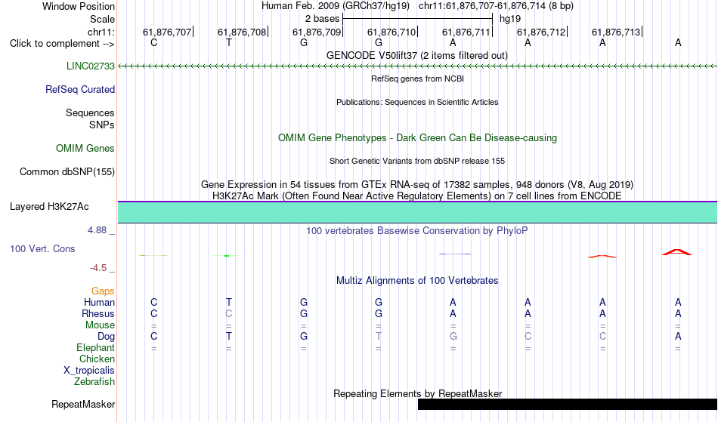
Task: Click the 'Click to complement -->' label
Action: [x=62, y=44]
